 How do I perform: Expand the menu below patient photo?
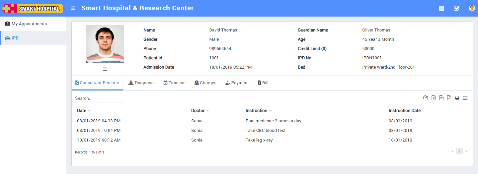105,69
